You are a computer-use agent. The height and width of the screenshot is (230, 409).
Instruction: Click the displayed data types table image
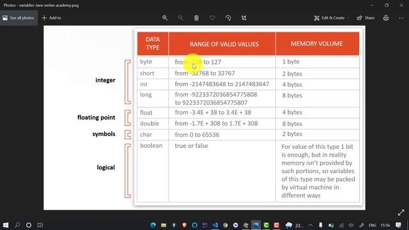click(x=204, y=118)
